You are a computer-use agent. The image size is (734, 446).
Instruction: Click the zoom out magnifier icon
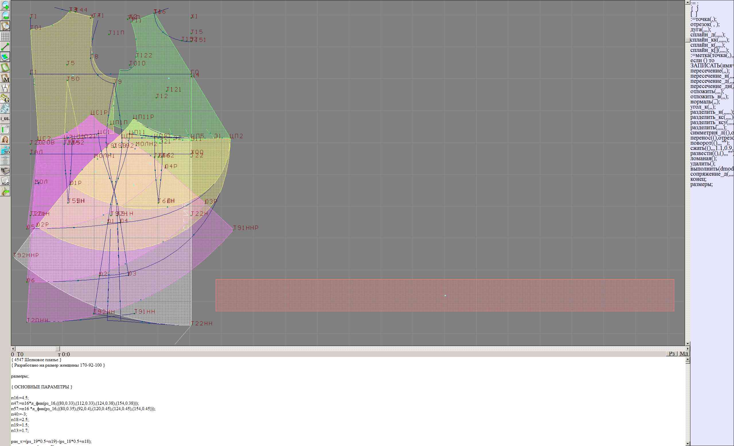pos(5,15)
